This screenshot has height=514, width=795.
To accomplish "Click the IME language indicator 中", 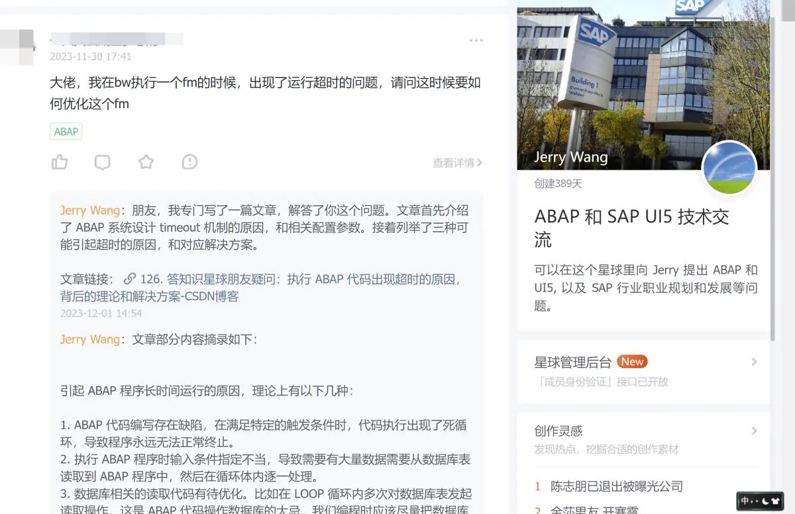I will pos(745,501).
